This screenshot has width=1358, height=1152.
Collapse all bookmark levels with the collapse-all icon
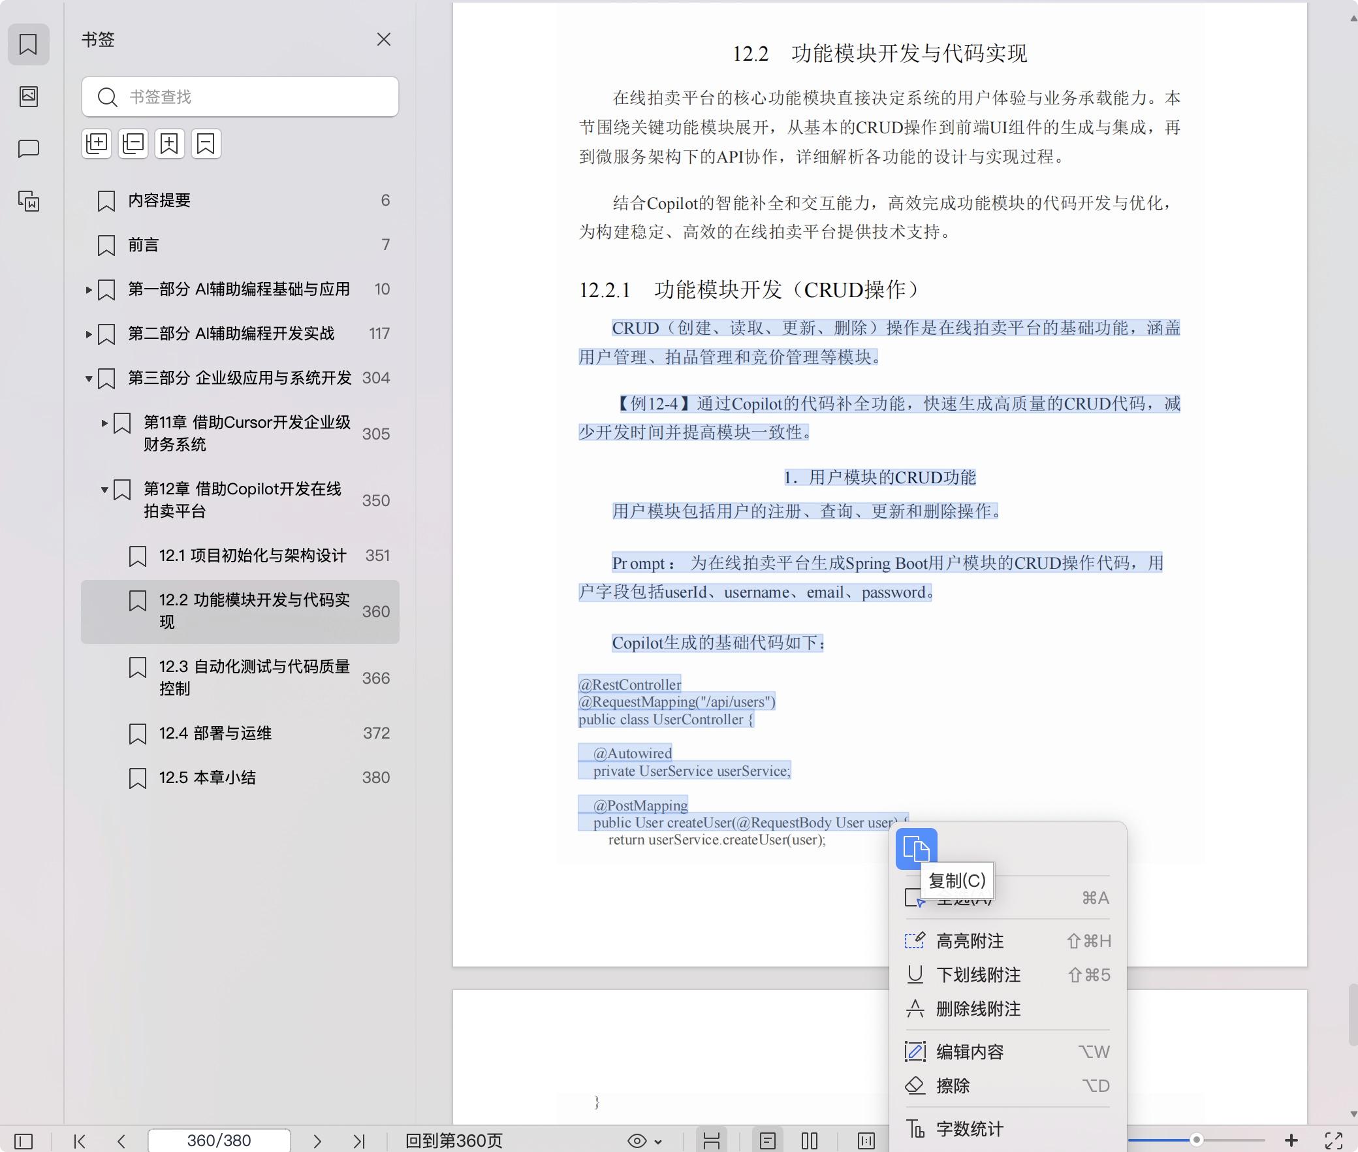tap(133, 144)
